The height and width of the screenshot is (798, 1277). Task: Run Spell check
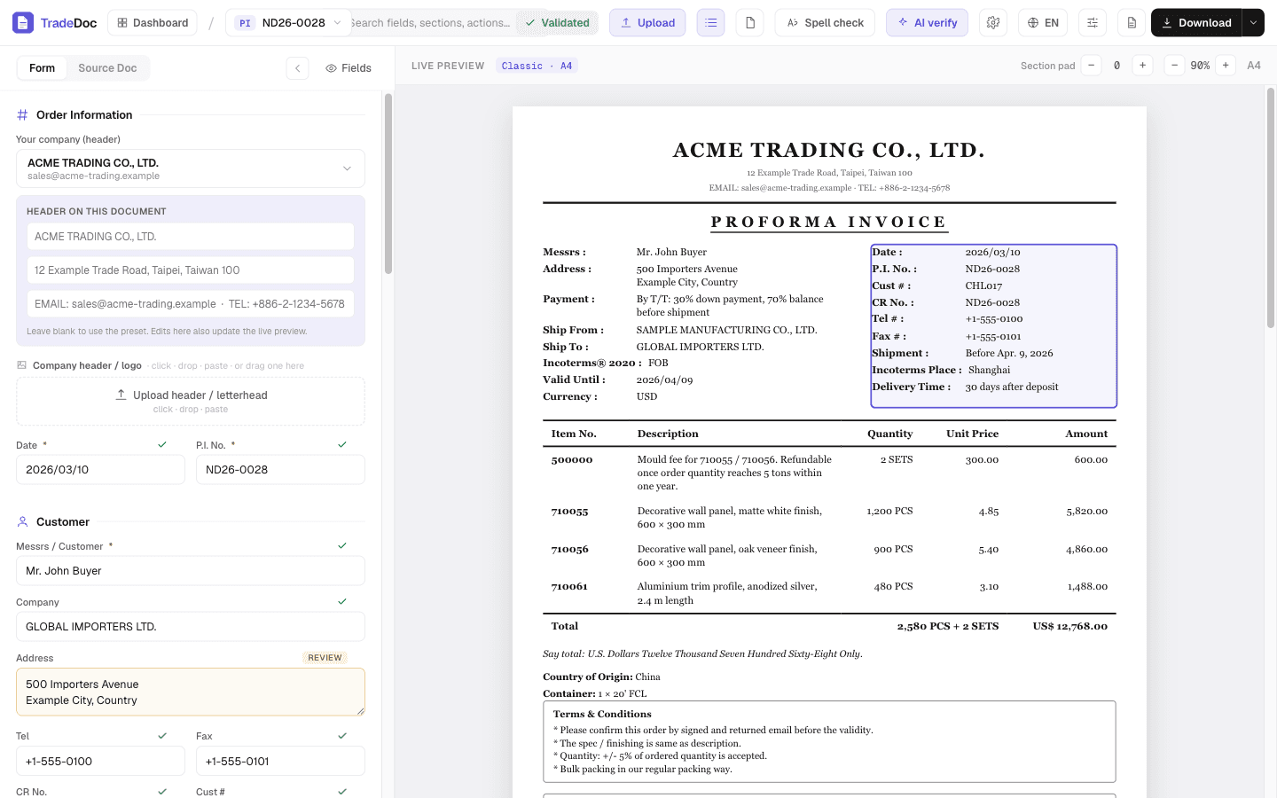coord(825,23)
